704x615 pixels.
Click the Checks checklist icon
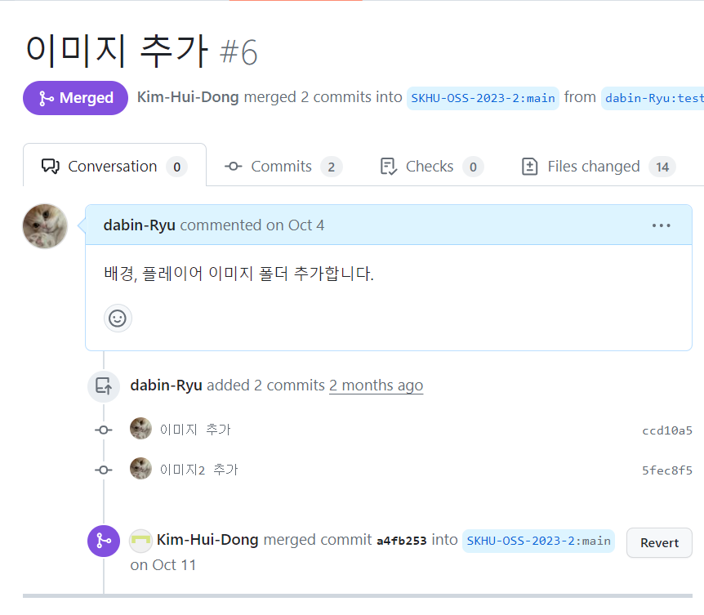pyautogui.click(x=386, y=165)
